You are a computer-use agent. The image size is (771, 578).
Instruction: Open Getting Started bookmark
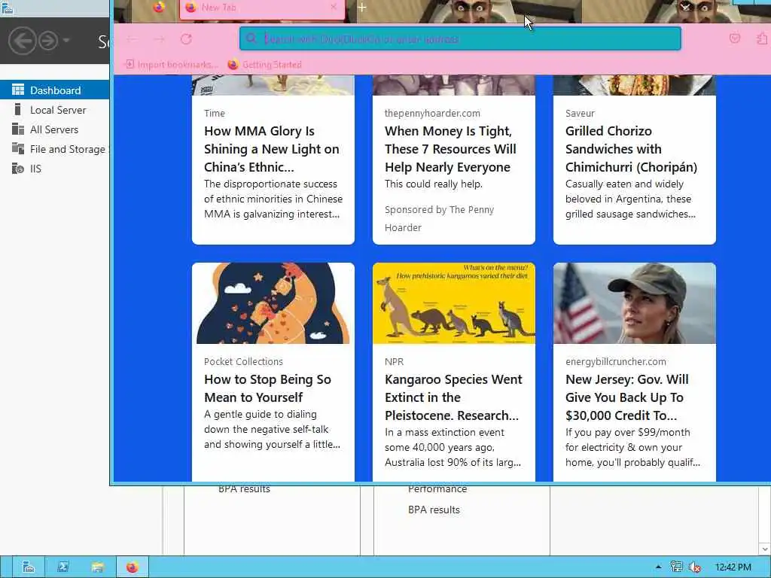264,65
